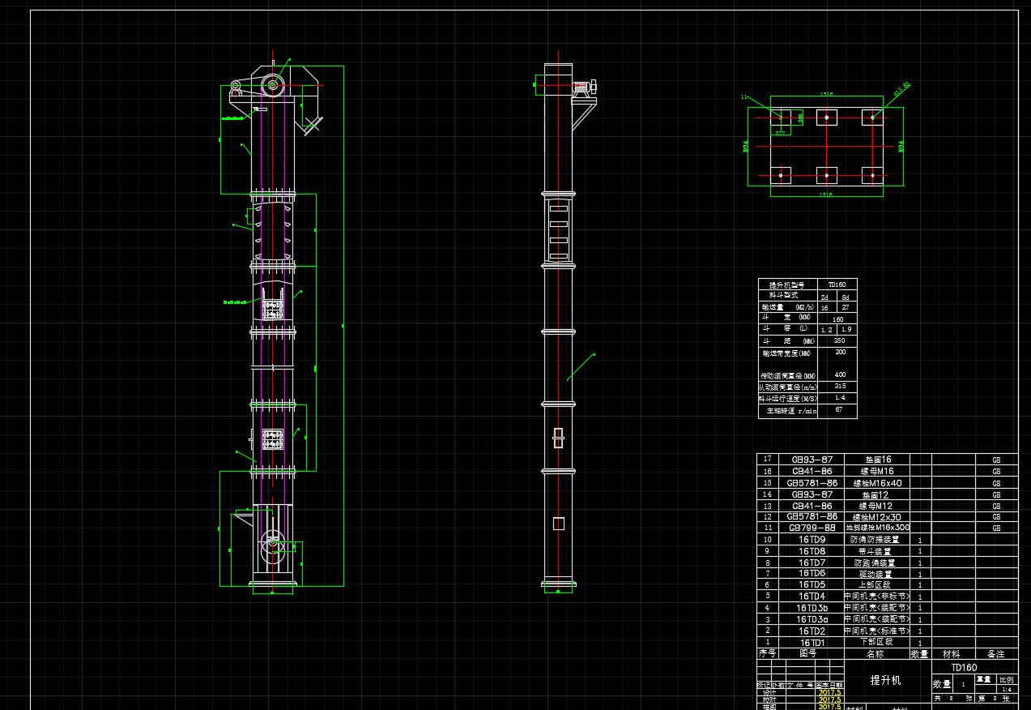
Task: Click the bottom-left anchor bolt hole in foundation plan
Action: pos(781,174)
